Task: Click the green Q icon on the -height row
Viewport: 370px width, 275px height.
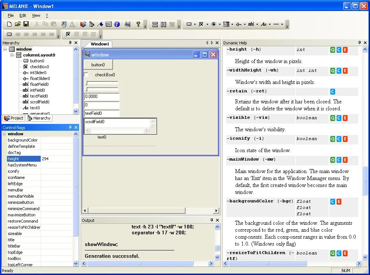Action: [333, 50]
